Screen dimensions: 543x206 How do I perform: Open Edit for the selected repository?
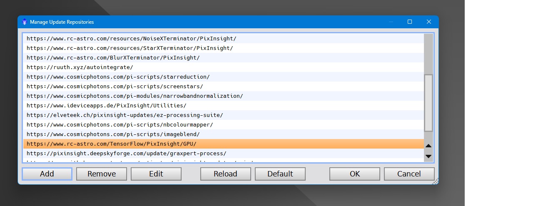pos(156,174)
